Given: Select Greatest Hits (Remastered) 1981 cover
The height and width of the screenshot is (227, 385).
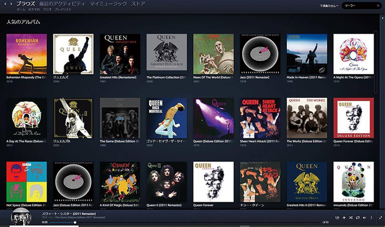Looking at the screenshot, I should (120, 54).
